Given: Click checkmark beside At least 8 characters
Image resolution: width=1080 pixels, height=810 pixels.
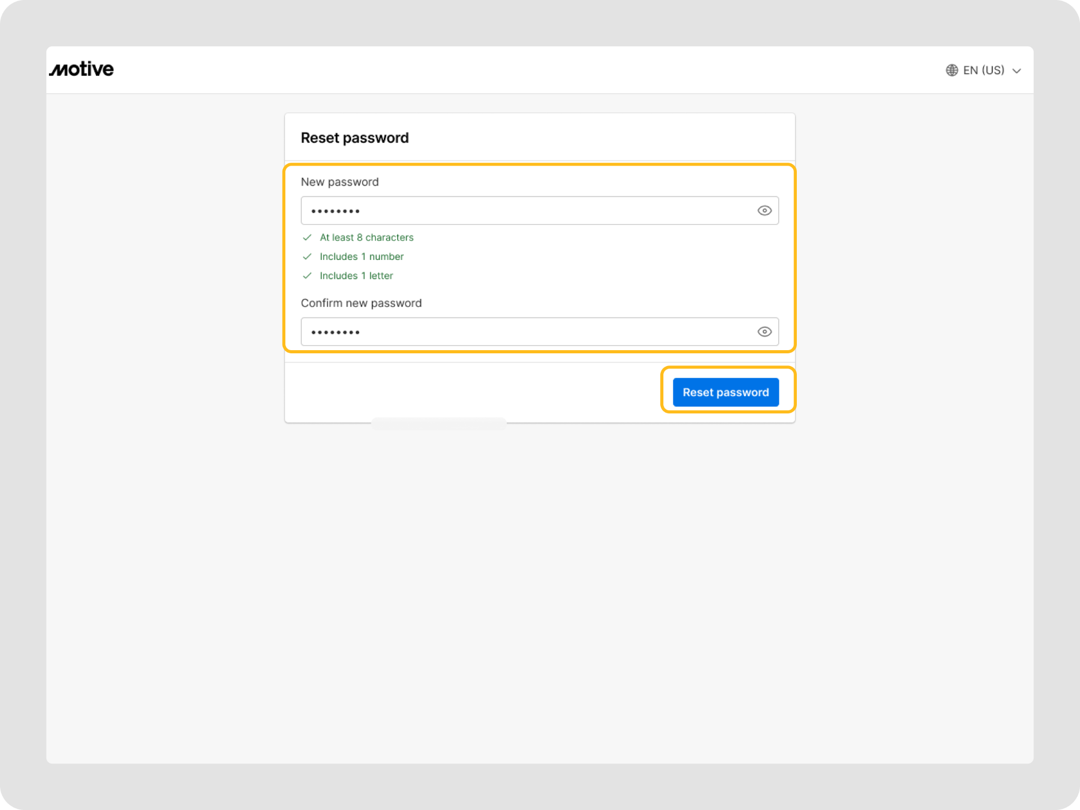Looking at the screenshot, I should point(307,237).
